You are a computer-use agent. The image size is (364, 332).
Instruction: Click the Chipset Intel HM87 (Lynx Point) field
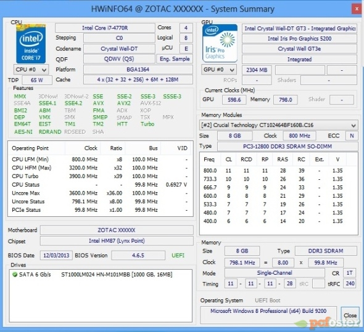click(x=117, y=241)
